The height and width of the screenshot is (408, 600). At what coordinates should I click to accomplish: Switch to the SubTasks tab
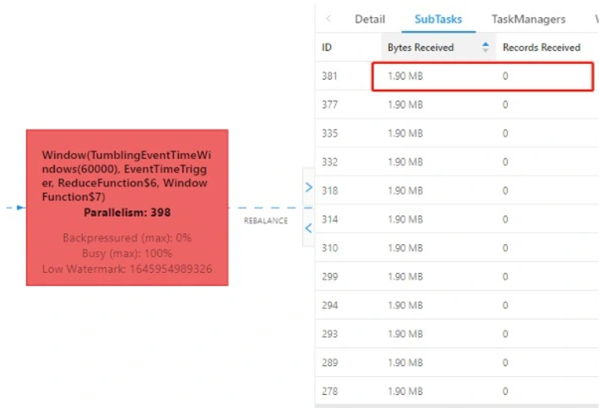click(x=437, y=19)
